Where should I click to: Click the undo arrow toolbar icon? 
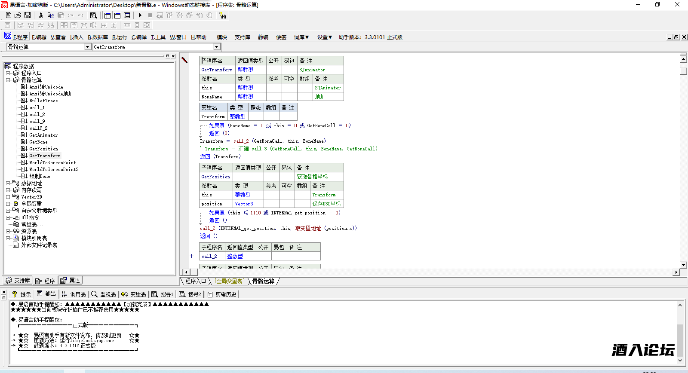pyautogui.click(x=80, y=15)
